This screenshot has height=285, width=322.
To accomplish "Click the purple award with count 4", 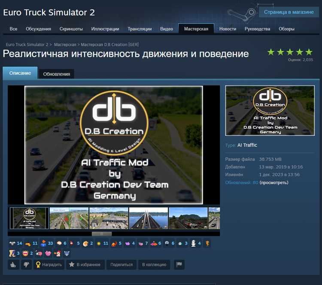I will pos(130,243).
